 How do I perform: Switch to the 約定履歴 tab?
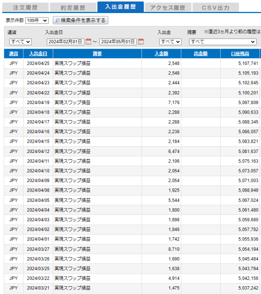pyautogui.click(x=73, y=7)
